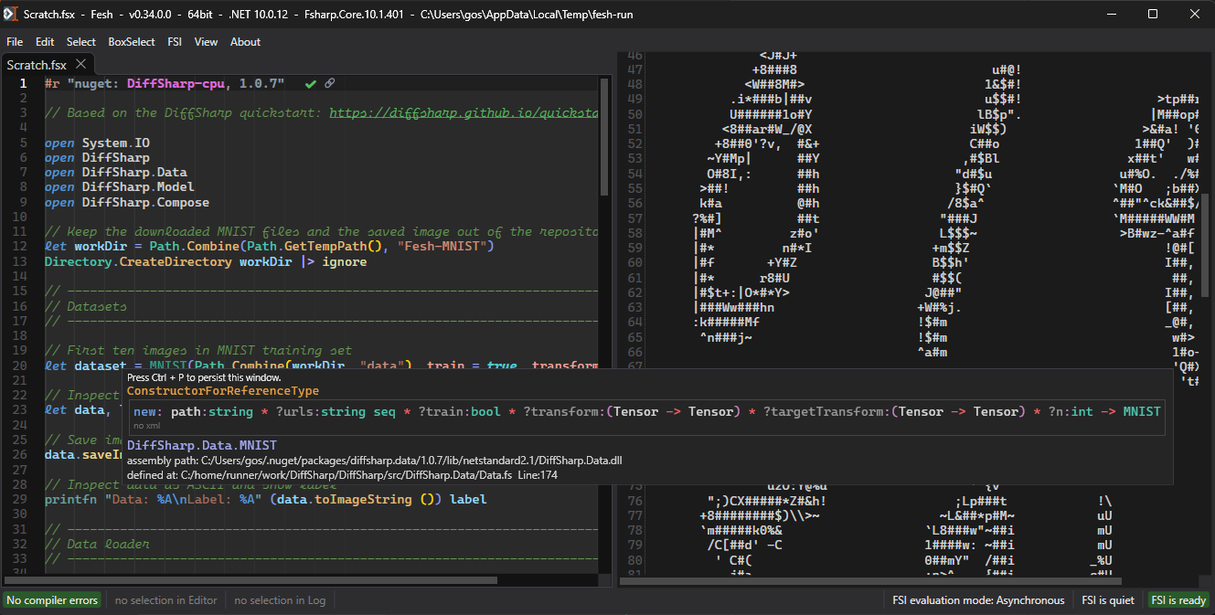Click the 'No compiler errors' status indicator
1215x615 pixels.
coord(52,600)
